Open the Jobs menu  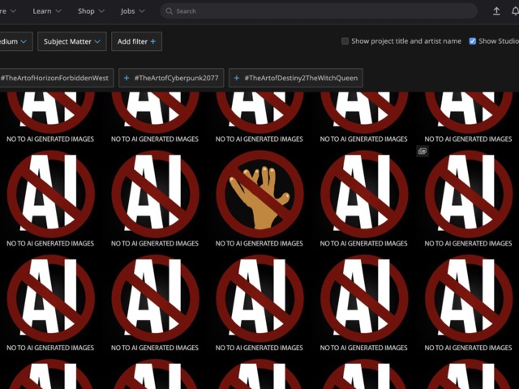click(x=132, y=11)
